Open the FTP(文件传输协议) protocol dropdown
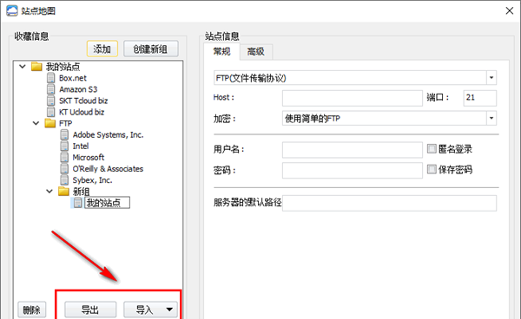This screenshot has width=521, height=319. click(491, 78)
